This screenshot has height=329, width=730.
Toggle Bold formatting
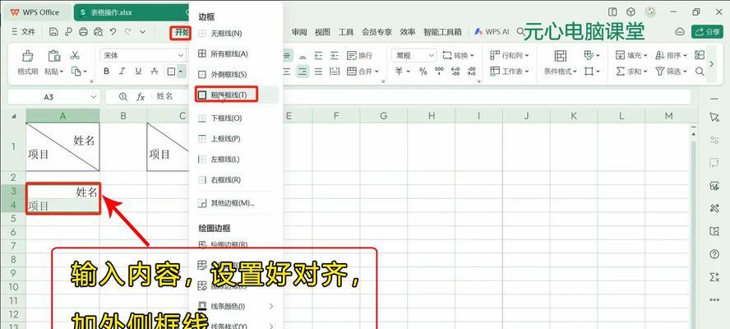(x=107, y=72)
